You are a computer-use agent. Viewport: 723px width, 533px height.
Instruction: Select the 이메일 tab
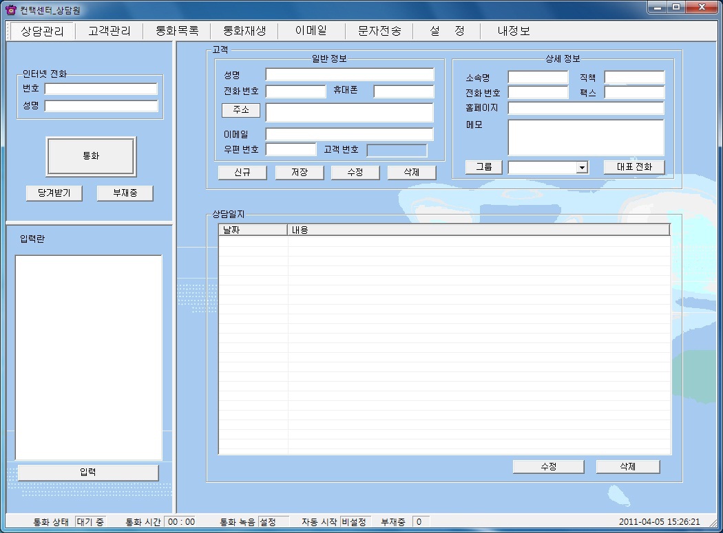click(x=311, y=31)
